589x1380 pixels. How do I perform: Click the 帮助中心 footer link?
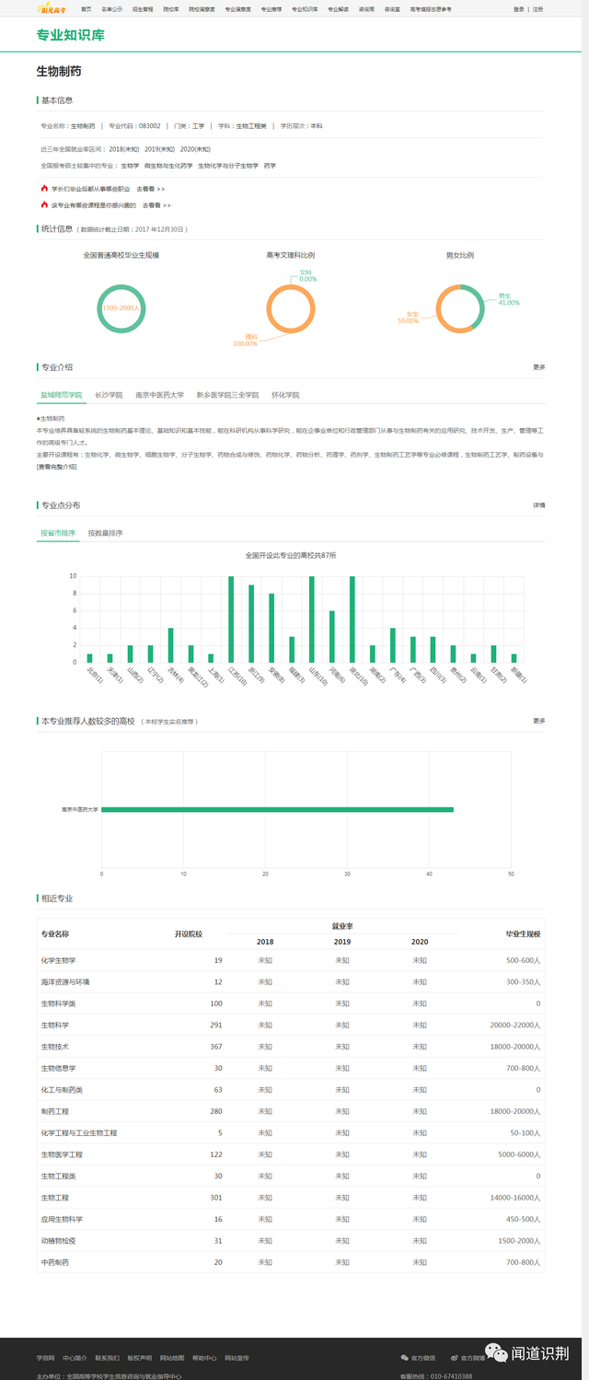(x=204, y=1358)
